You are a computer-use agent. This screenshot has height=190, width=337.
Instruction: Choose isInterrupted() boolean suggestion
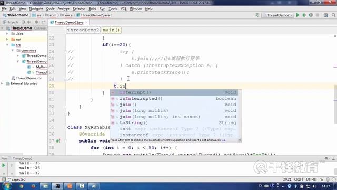pyautogui.click(x=174, y=99)
